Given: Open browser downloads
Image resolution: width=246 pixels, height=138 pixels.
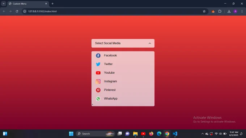Looking at the screenshot, I should pos(229,11).
